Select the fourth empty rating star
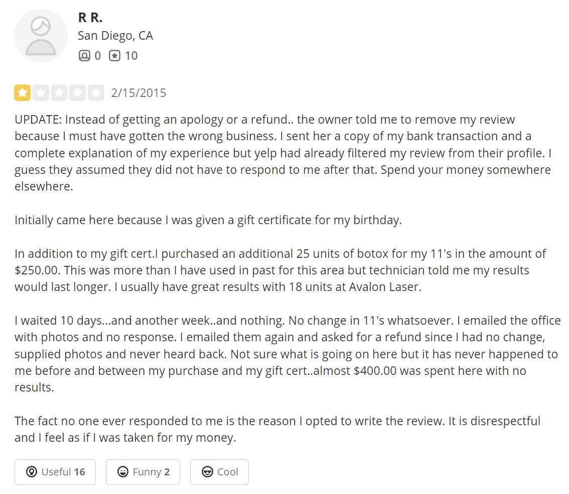The width and height of the screenshot is (569, 494). (x=78, y=92)
